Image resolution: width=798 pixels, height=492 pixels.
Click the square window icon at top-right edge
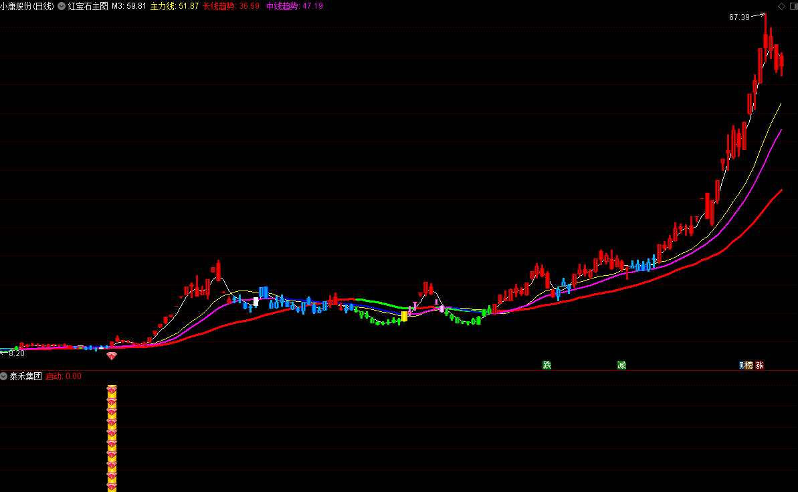(794, 6)
